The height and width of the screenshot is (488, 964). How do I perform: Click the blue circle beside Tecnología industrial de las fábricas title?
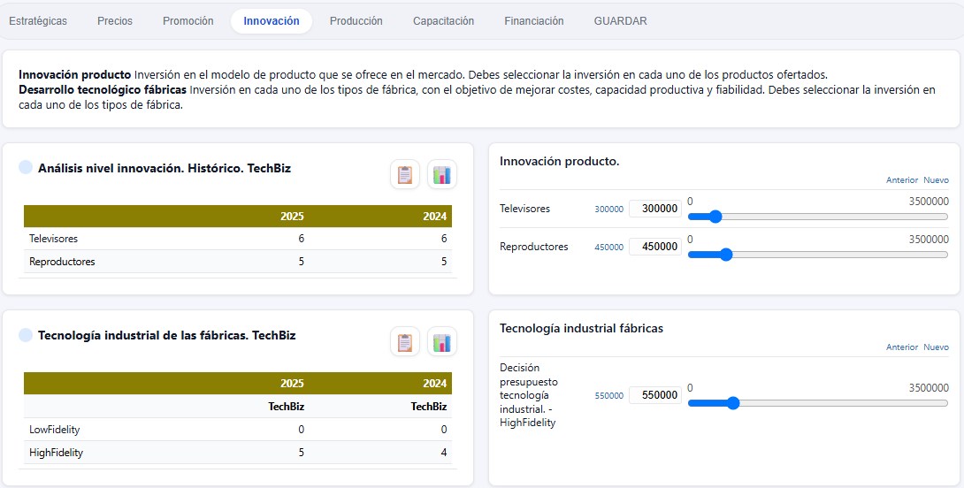coord(26,335)
